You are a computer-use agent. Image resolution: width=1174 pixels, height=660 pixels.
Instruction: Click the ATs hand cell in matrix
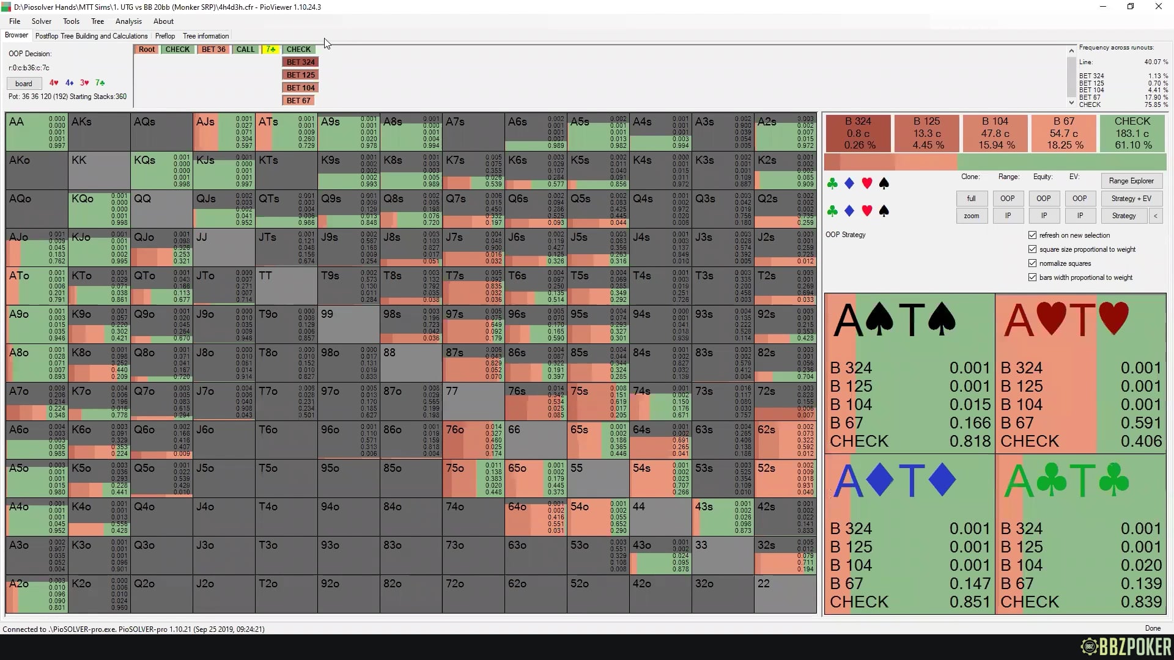[286, 131]
